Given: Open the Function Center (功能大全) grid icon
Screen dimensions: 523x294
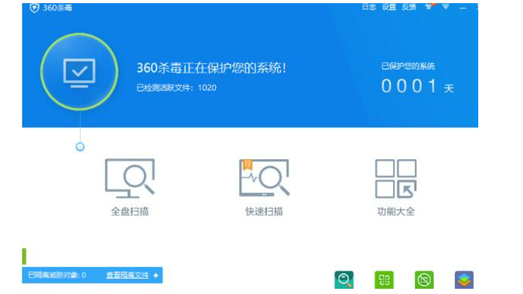Looking at the screenshot, I should (x=396, y=178).
